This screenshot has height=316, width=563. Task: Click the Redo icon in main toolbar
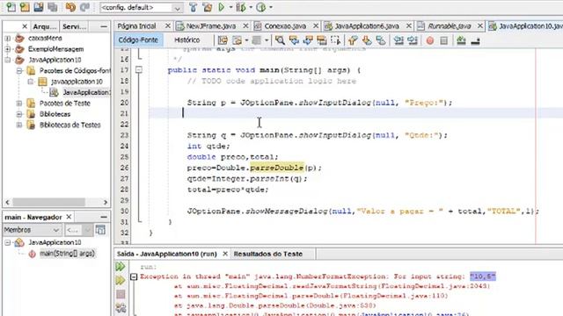(x=84, y=7)
